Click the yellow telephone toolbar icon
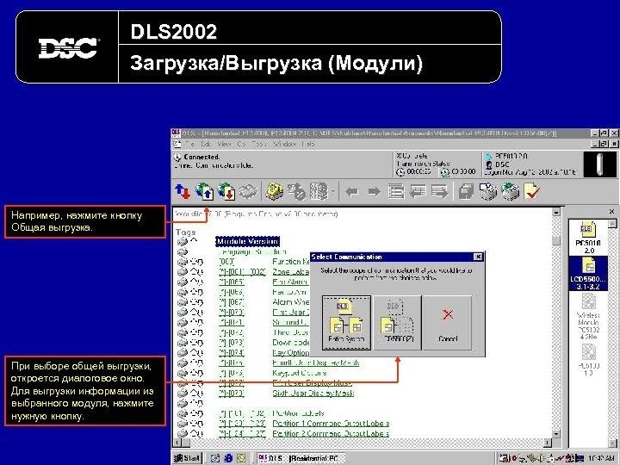 pyautogui.click(x=275, y=192)
